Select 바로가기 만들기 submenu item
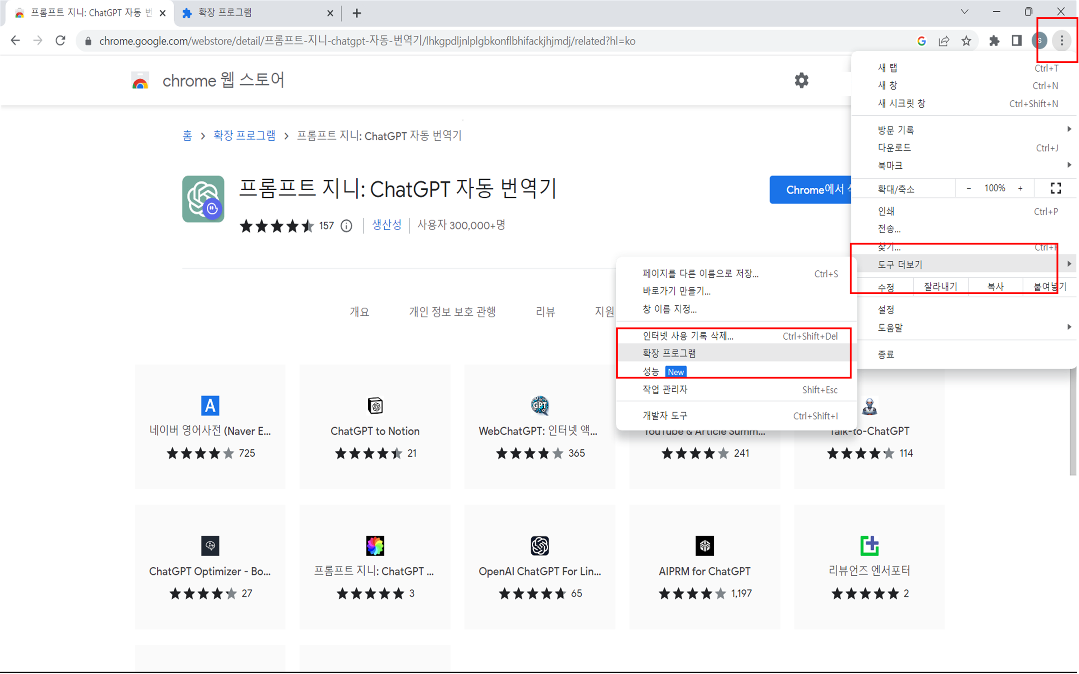The width and height of the screenshot is (1079, 674). point(736,291)
